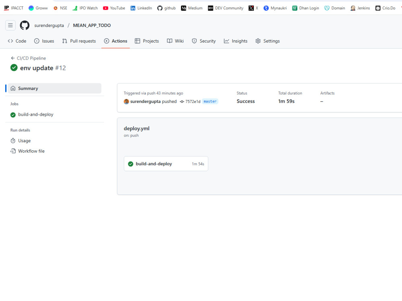This screenshot has width=402, height=301.
Task: Open the Jenkins bookmark
Action: 360,8
